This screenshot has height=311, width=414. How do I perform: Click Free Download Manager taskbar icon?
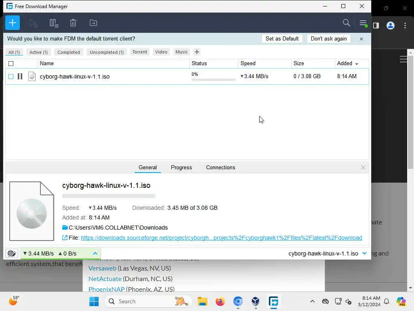(x=273, y=301)
